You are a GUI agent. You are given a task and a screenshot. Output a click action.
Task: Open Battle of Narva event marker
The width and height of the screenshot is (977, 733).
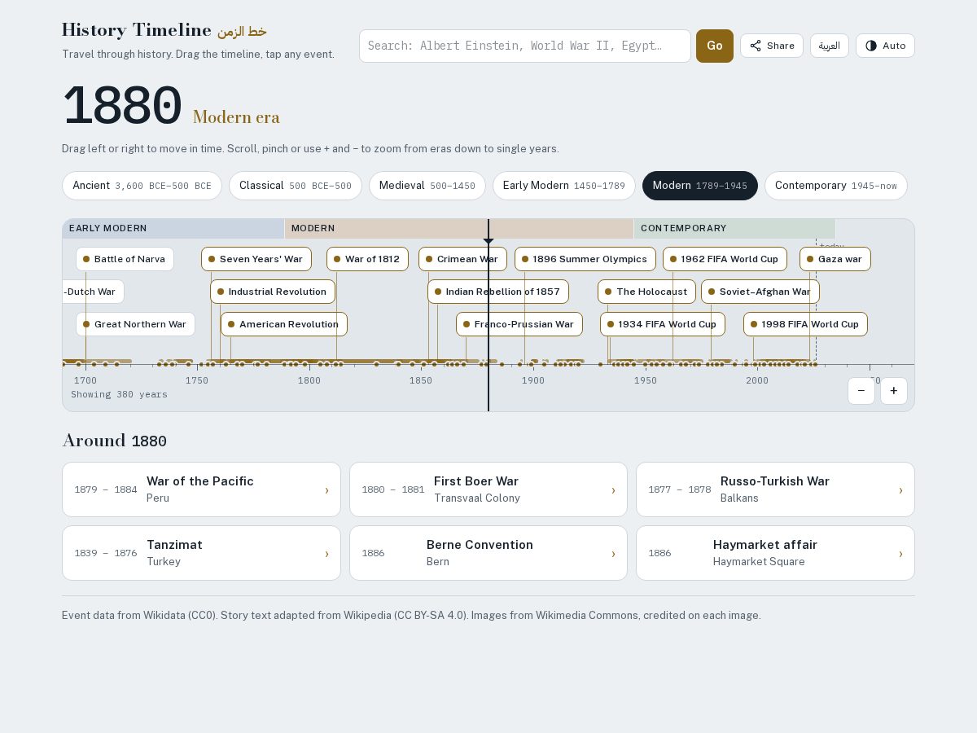pyautogui.click(x=125, y=259)
